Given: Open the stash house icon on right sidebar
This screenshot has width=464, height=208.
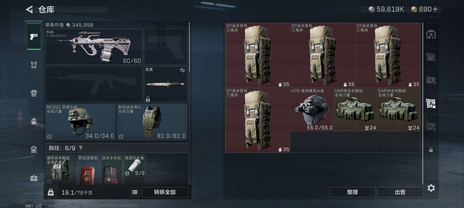Looking at the screenshot, I should pos(431,35).
